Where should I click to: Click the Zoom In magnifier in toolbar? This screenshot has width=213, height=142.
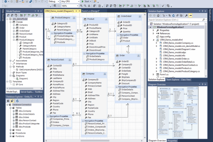(81, 6)
